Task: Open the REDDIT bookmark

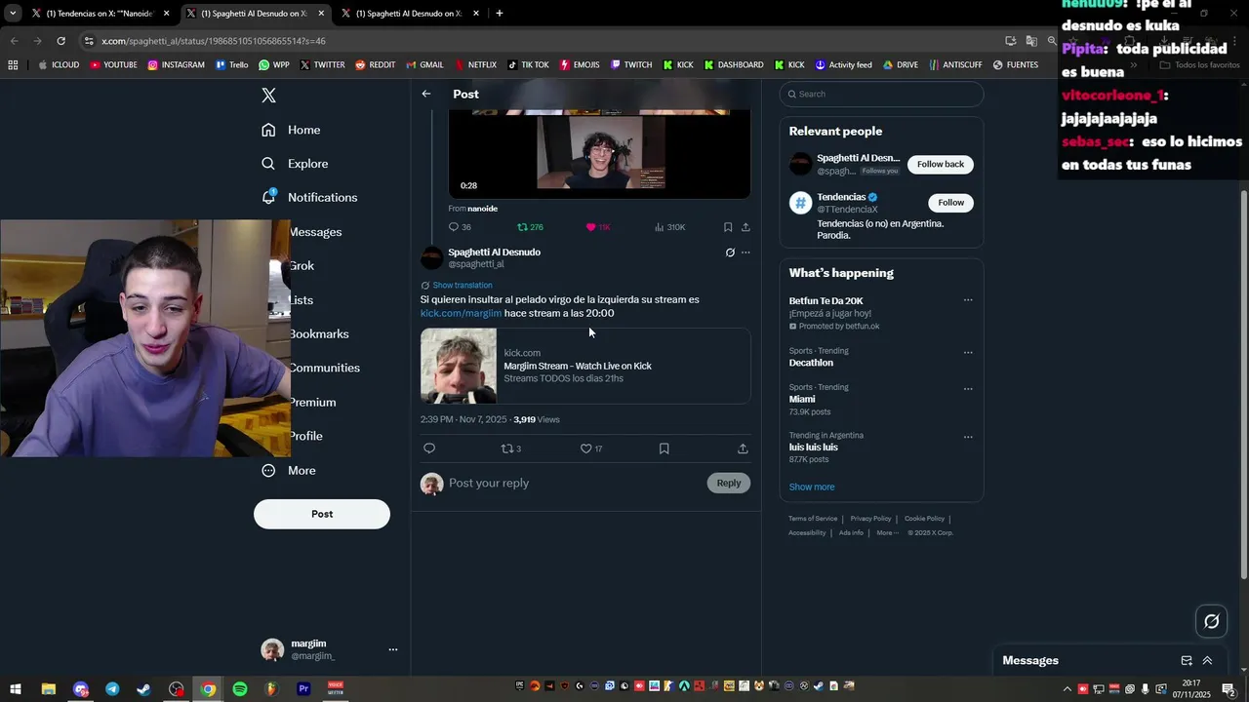Action: 375,65
